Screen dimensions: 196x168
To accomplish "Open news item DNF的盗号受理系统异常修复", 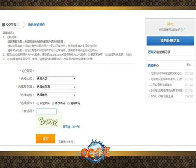I will [x=167, y=90].
